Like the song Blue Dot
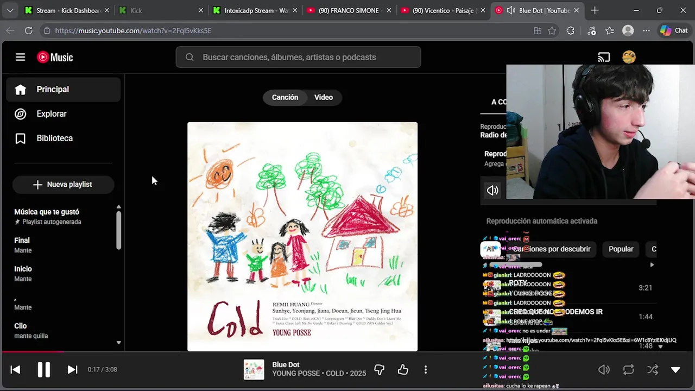Image resolution: width=695 pixels, height=391 pixels. (x=403, y=370)
